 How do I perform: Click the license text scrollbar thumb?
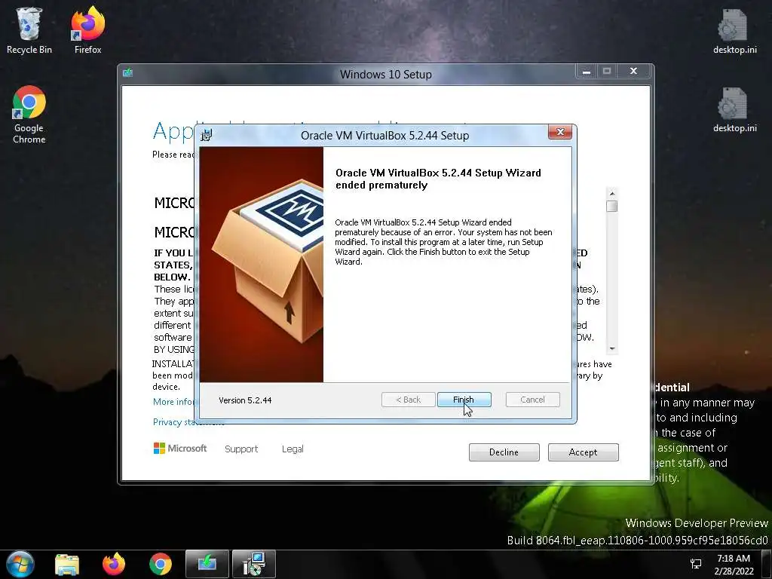point(612,207)
